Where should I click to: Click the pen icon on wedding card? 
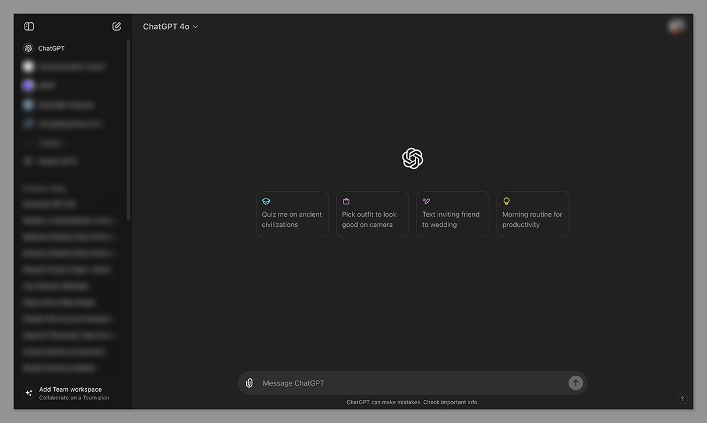(427, 201)
